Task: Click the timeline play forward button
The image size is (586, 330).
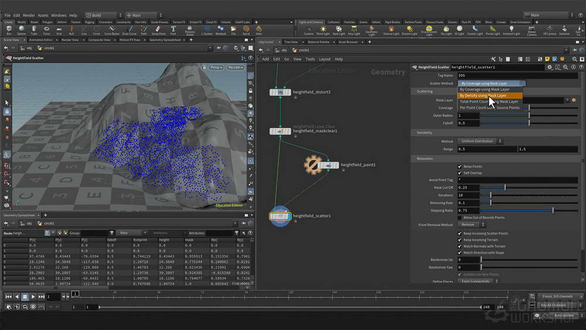Action: pos(33,297)
